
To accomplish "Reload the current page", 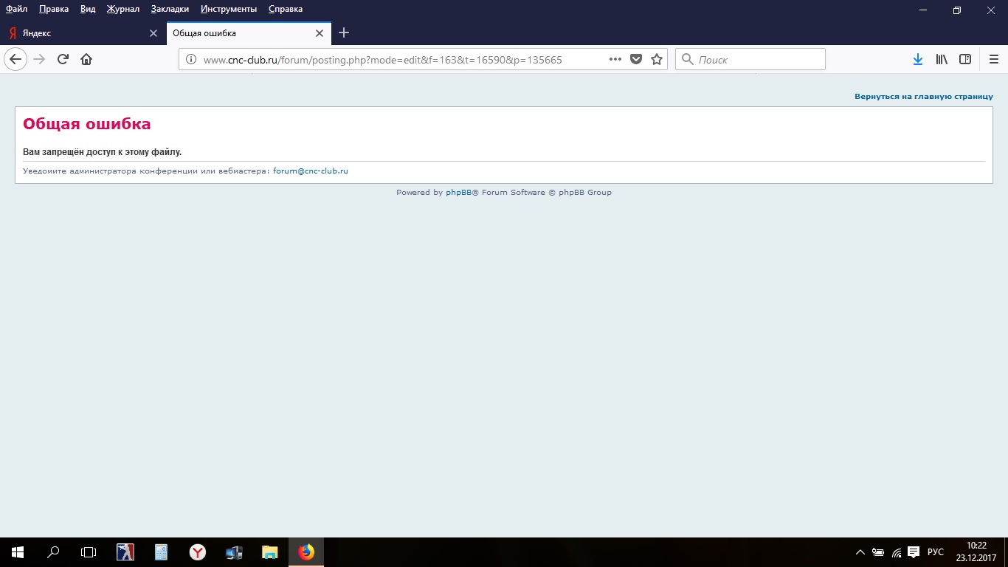I will 63,59.
